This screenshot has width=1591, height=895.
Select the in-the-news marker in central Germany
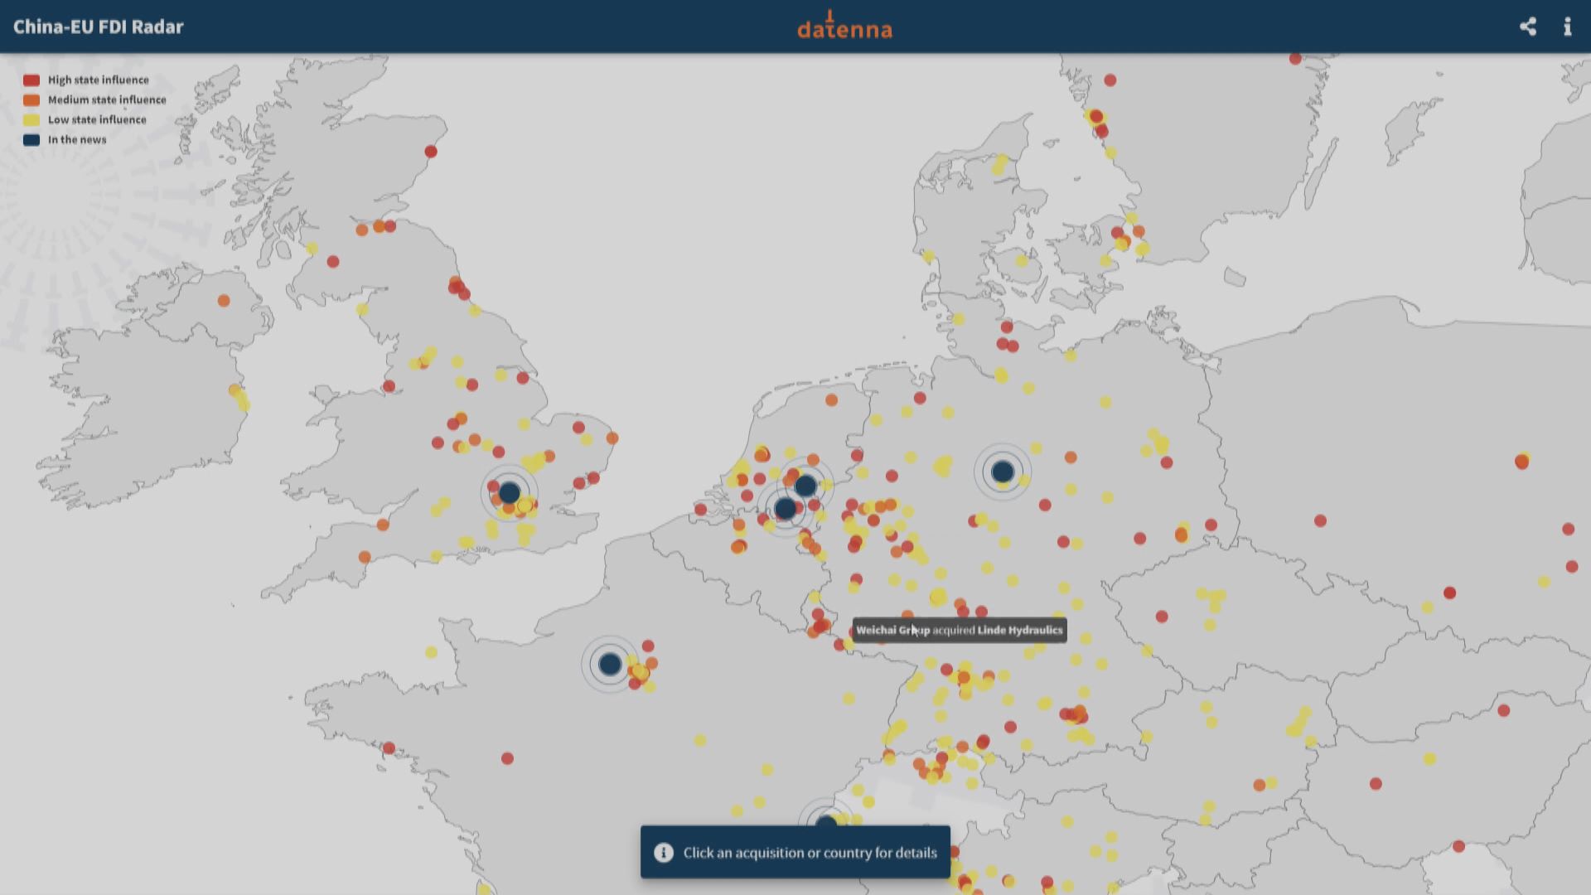[x=1002, y=472]
